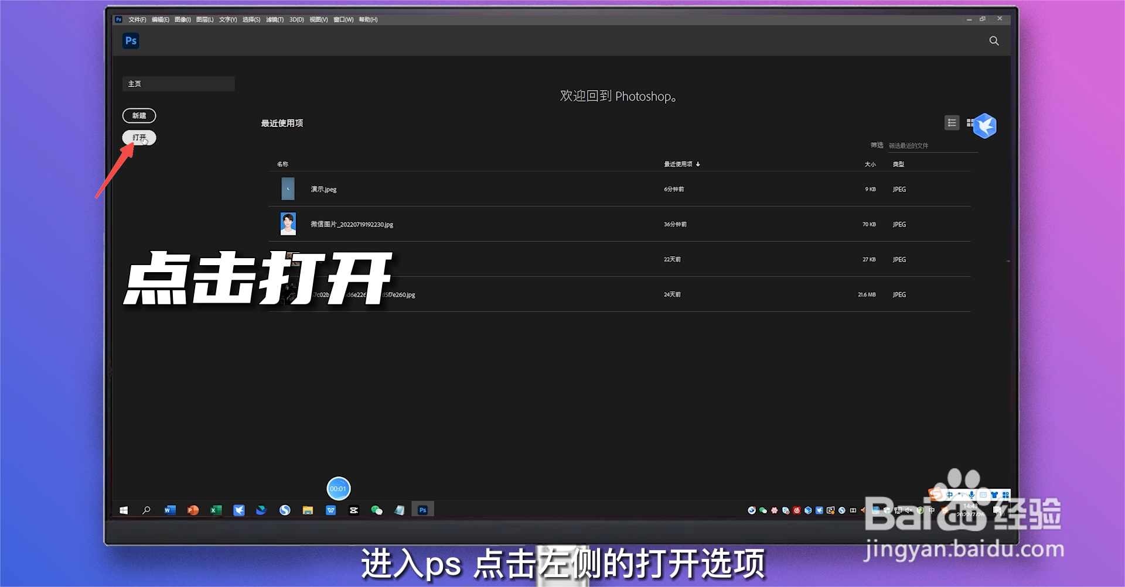This screenshot has height=587, width=1125.
Task: Click the Photoshop search magnifier icon
Action: coord(994,40)
